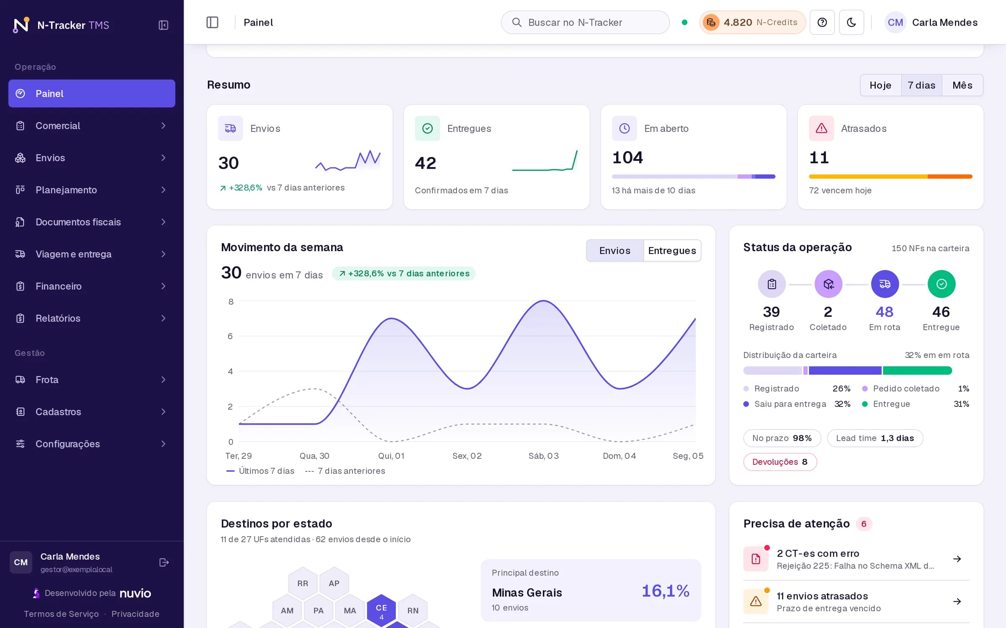1006x628 pixels.
Task: Select the Coletado package status icon
Action: [x=828, y=284]
